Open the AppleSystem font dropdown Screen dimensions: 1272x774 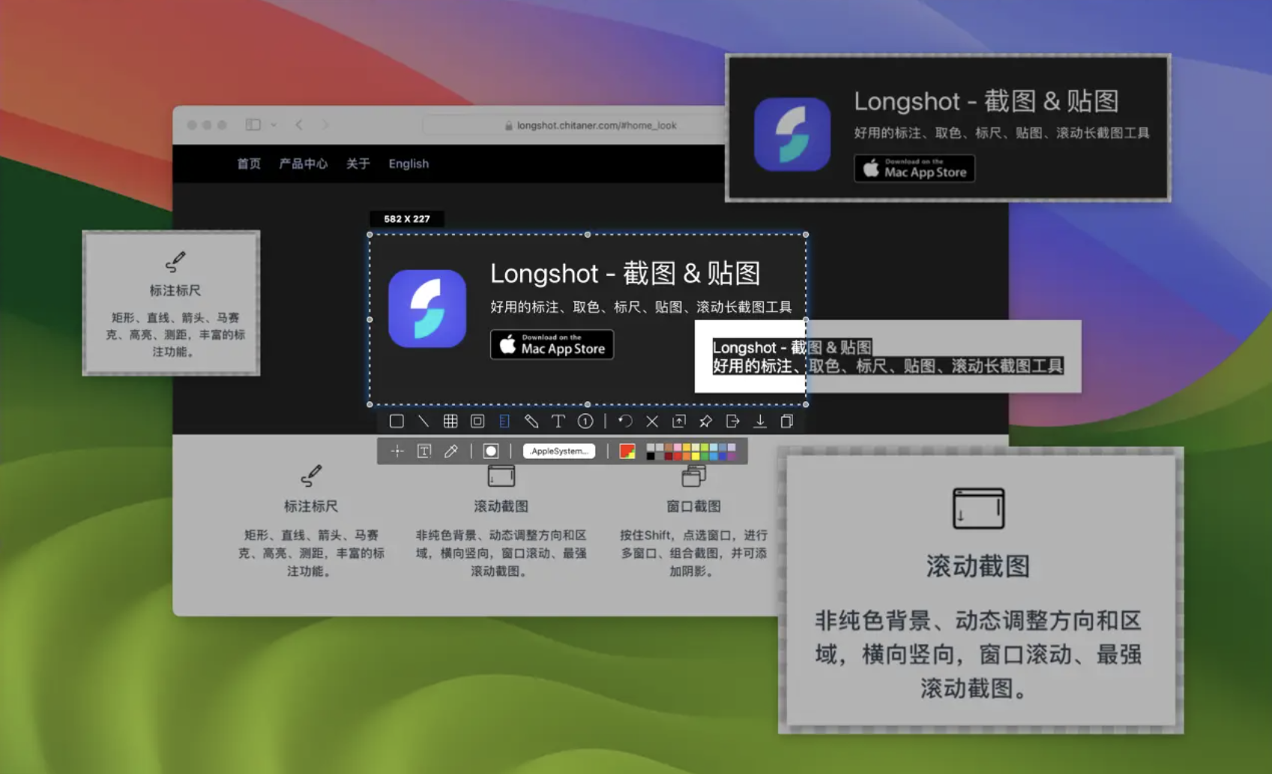coord(559,451)
